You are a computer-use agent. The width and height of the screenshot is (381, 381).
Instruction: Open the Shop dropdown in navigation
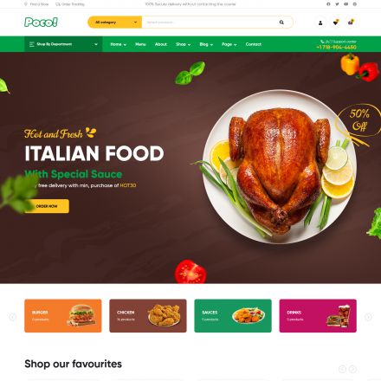(184, 44)
